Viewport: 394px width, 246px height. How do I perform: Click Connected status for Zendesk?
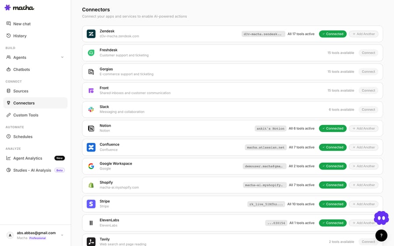point(333,34)
